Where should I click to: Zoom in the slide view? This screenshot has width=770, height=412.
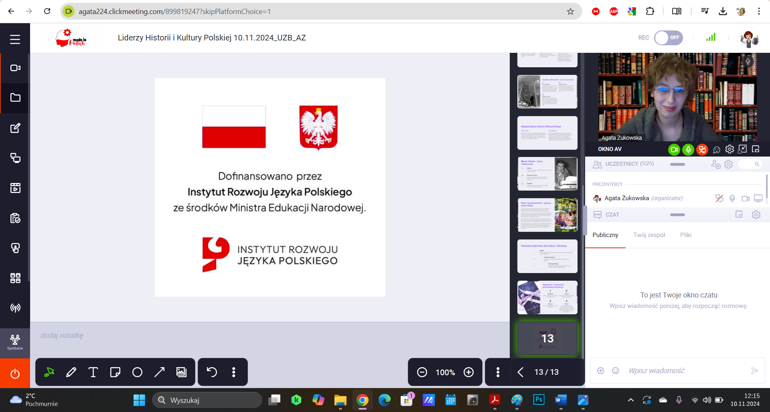[468, 372]
